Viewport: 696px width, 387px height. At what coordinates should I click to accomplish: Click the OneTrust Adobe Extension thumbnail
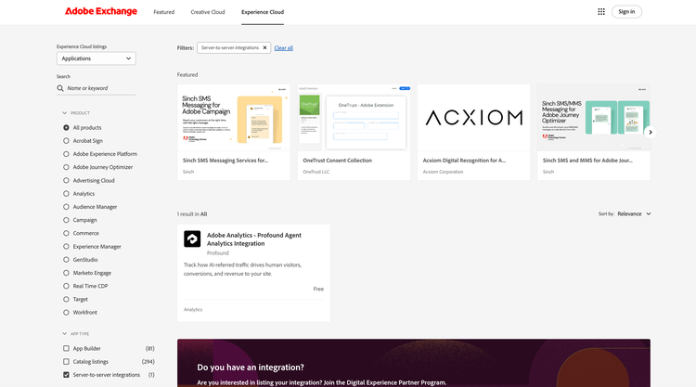[x=354, y=118]
